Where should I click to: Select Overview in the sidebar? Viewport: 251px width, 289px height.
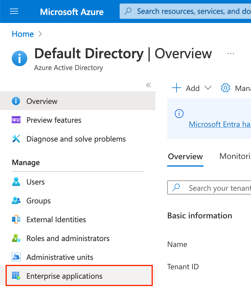click(78, 101)
